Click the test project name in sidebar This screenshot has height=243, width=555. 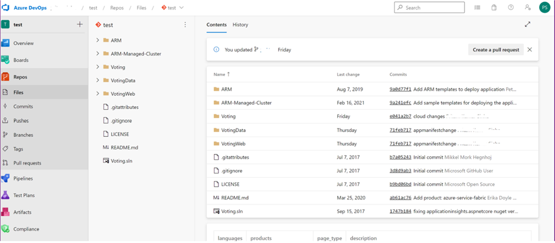pos(18,25)
